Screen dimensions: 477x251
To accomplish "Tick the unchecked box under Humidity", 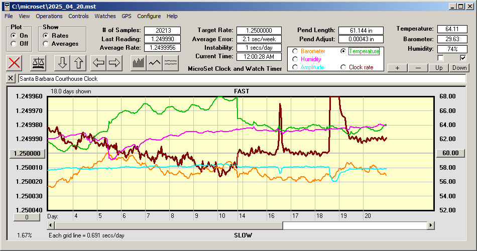I will coord(441,58).
